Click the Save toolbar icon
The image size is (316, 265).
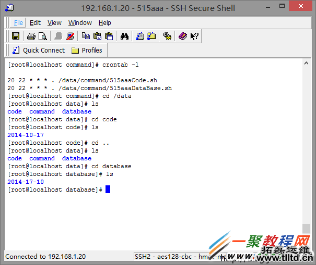pos(16,36)
